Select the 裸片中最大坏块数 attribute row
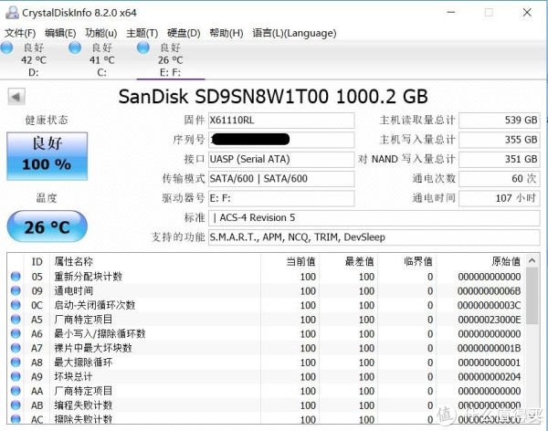The height and width of the screenshot is (431, 548). [266, 348]
